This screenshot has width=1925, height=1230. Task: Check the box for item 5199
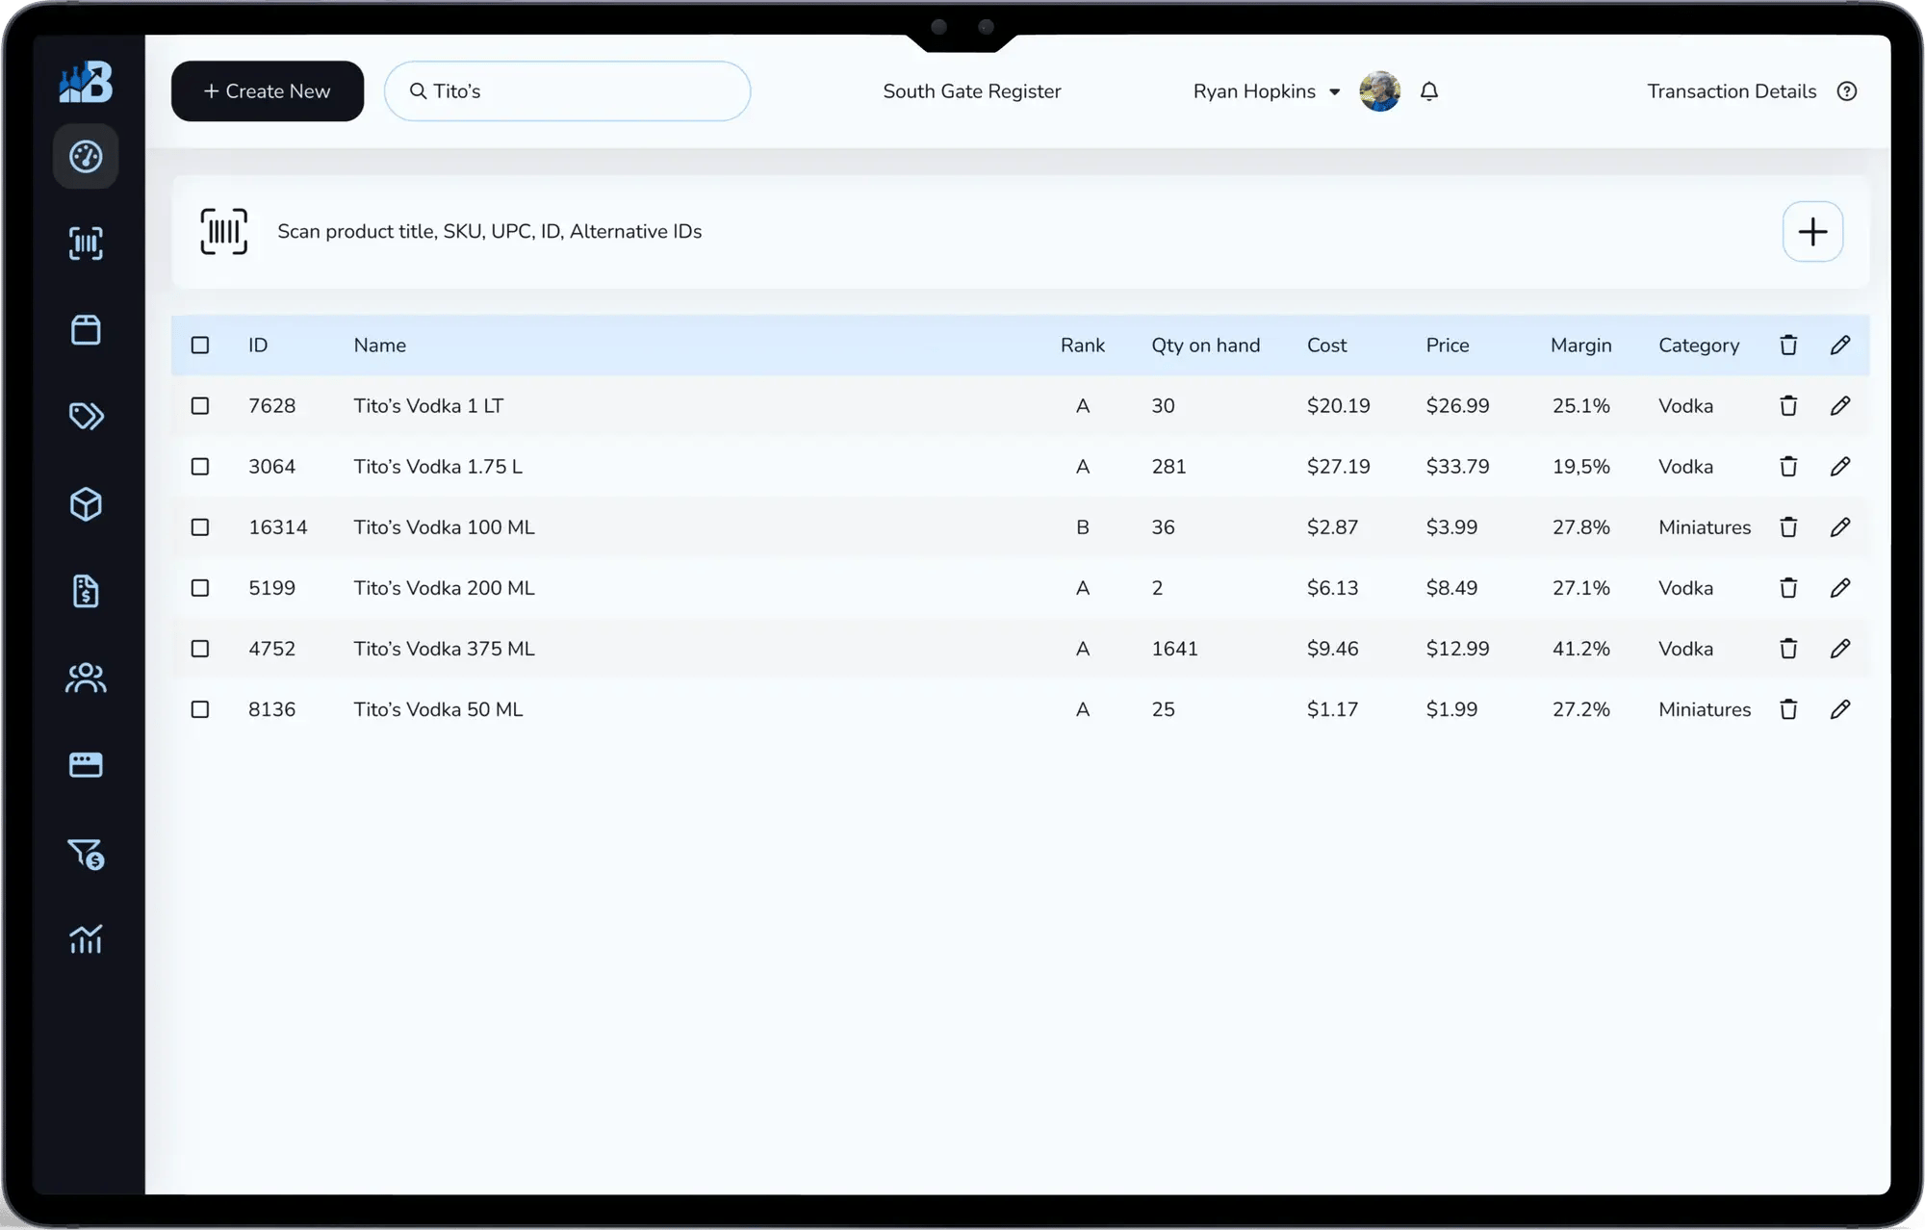pyautogui.click(x=199, y=587)
